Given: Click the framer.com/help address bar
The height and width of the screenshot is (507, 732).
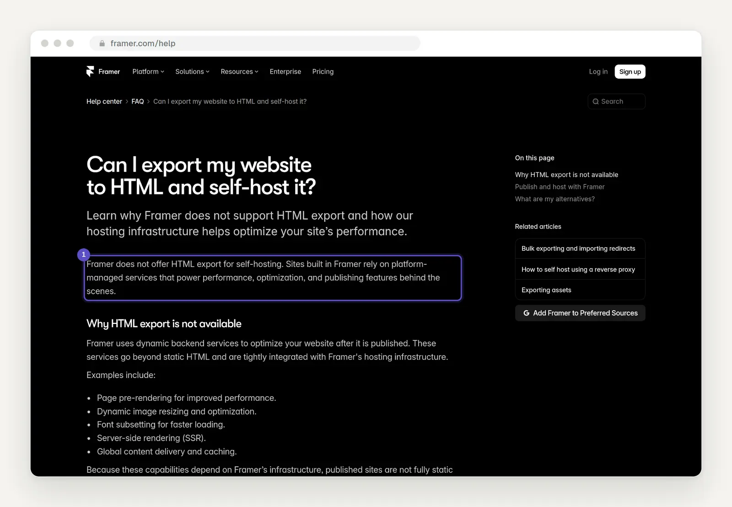Looking at the screenshot, I should (x=255, y=43).
